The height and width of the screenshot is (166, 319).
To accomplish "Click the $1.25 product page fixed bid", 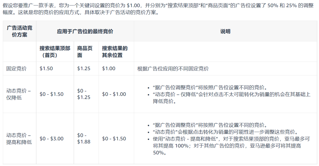I will [84, 68].
